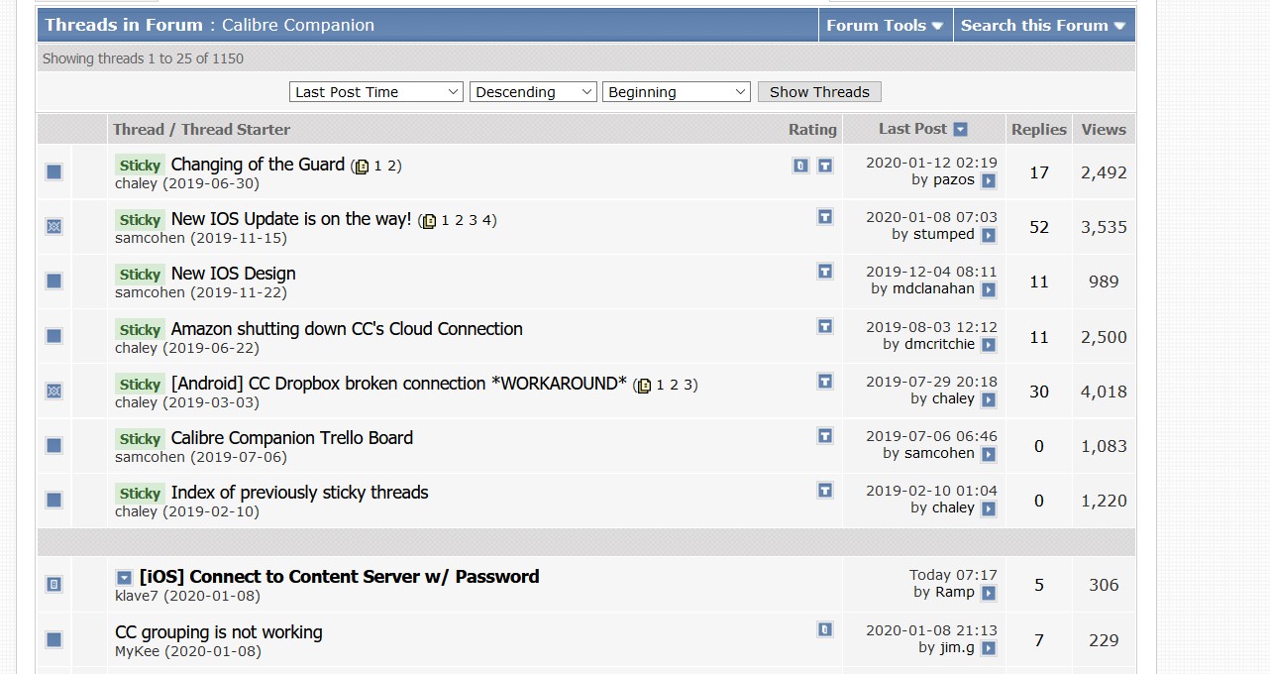Expand the Forum Tools menu
This screenshot has height=674, width=1270.
(885, 26)
